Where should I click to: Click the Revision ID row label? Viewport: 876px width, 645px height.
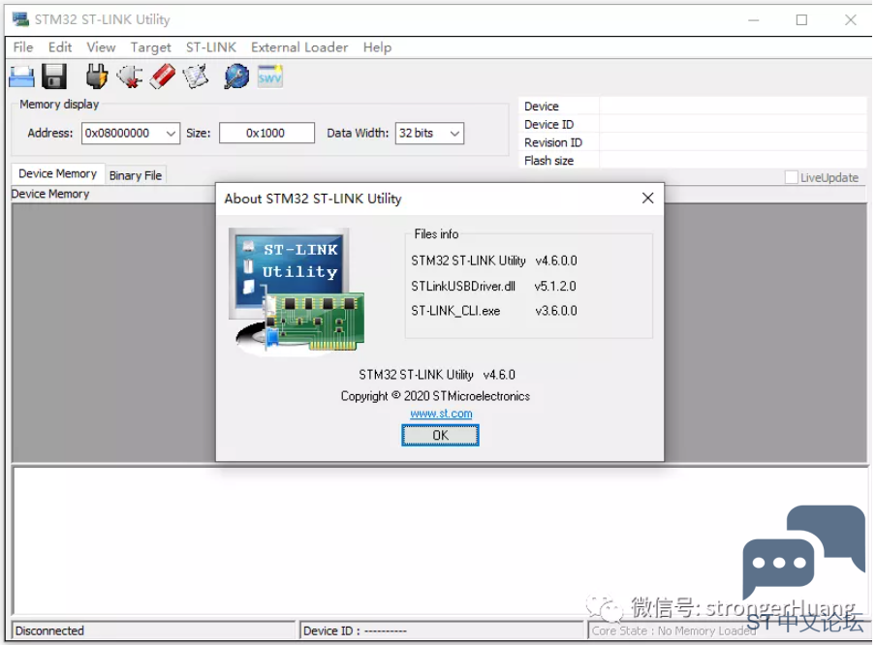coord(552,142)
